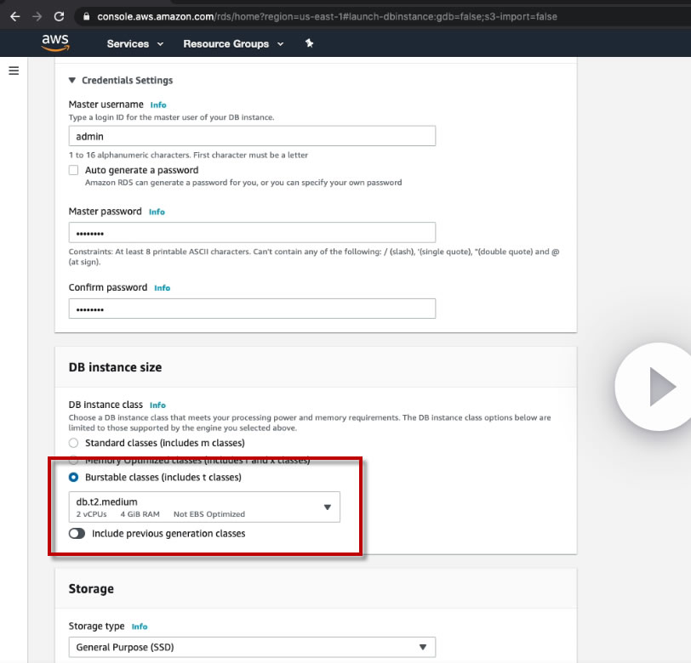Image resolution: width=691 pixels, height=663 pixels.
Task: Open Info link for Confirm password
Action: [163, 288]
